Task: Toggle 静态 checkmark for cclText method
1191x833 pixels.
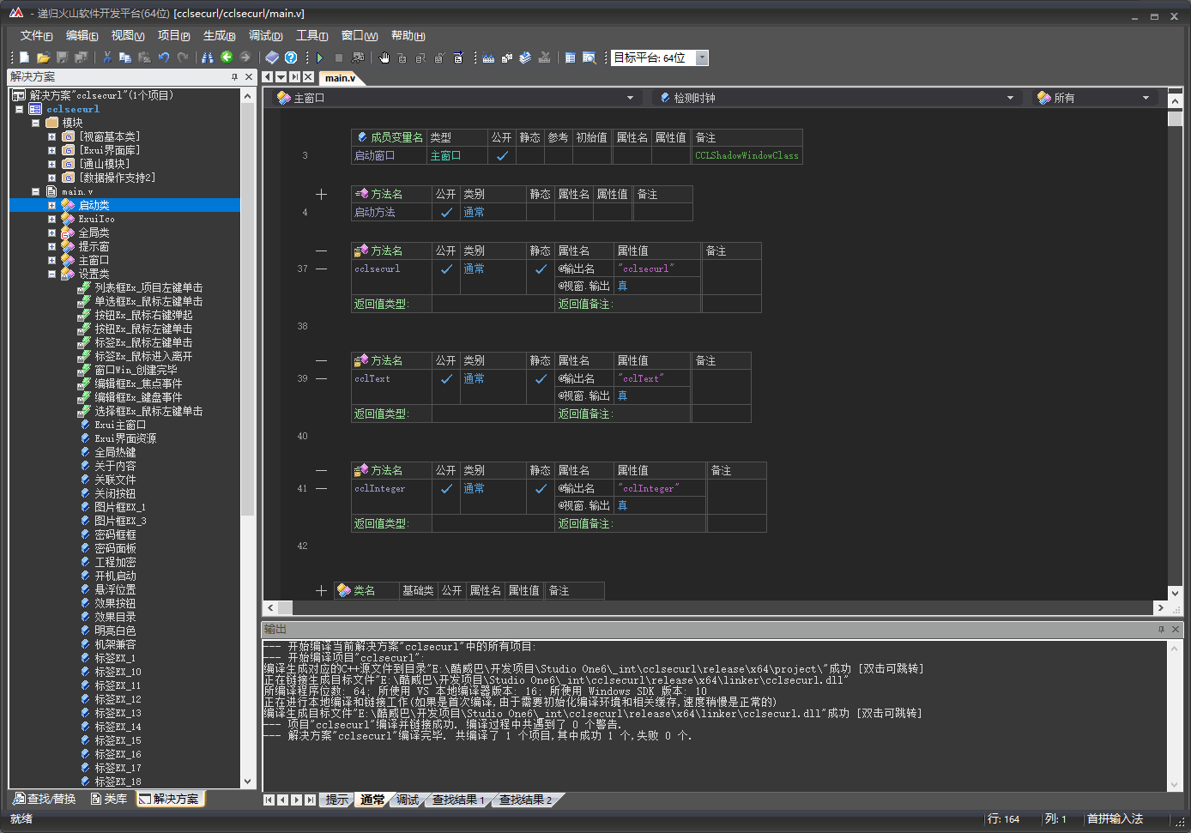Action: tap(541, 378)
